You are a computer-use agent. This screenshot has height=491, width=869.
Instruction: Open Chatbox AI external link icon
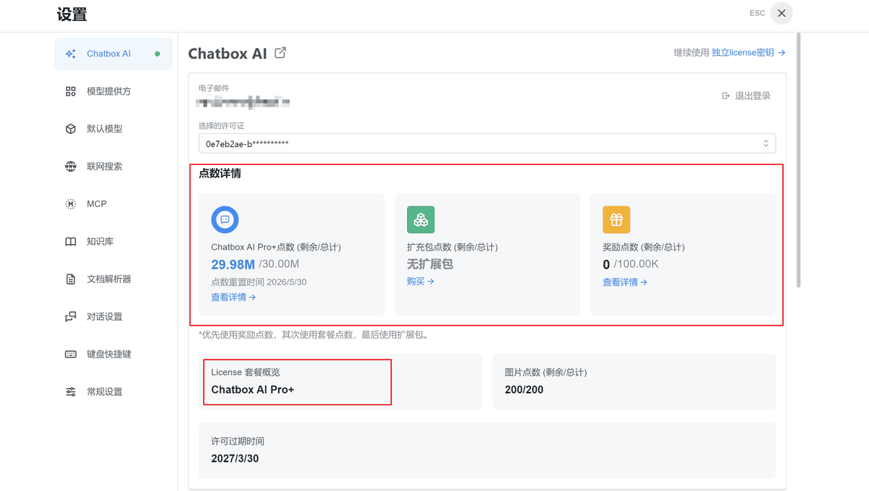pos(280,53)
